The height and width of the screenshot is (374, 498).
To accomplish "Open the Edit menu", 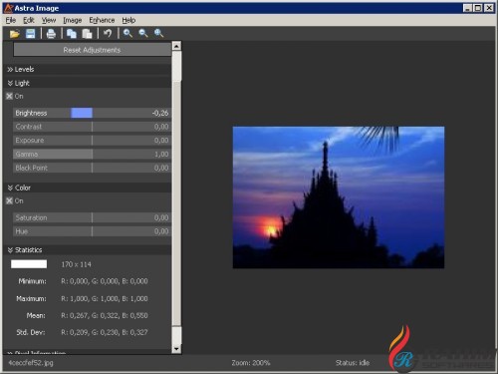I will [x=29, y=20].
